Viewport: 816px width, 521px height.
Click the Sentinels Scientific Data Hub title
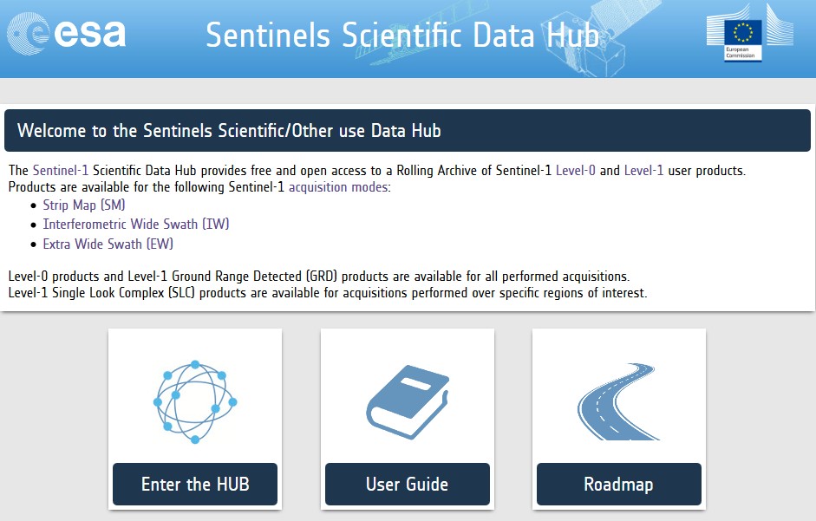coord(402,36)
